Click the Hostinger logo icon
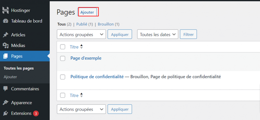This screenshot has height=120, width=260. coord(6,10)
